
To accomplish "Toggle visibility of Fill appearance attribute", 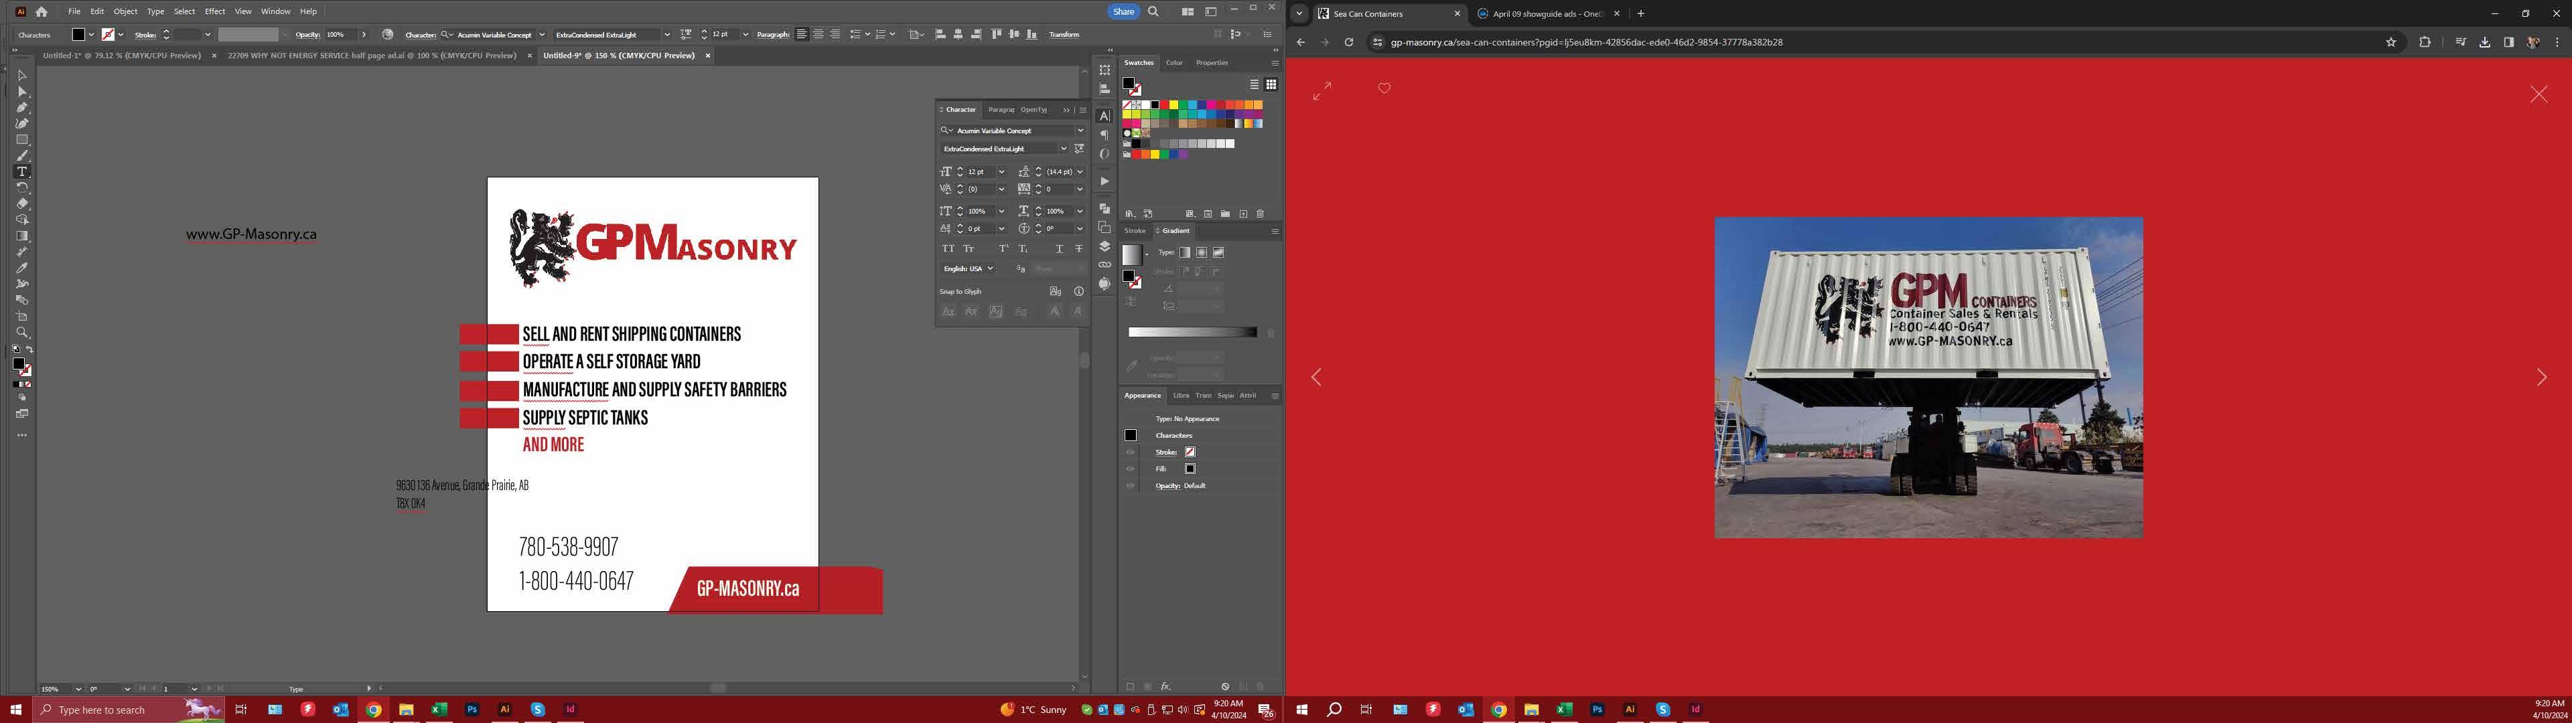I will 1130,469.
